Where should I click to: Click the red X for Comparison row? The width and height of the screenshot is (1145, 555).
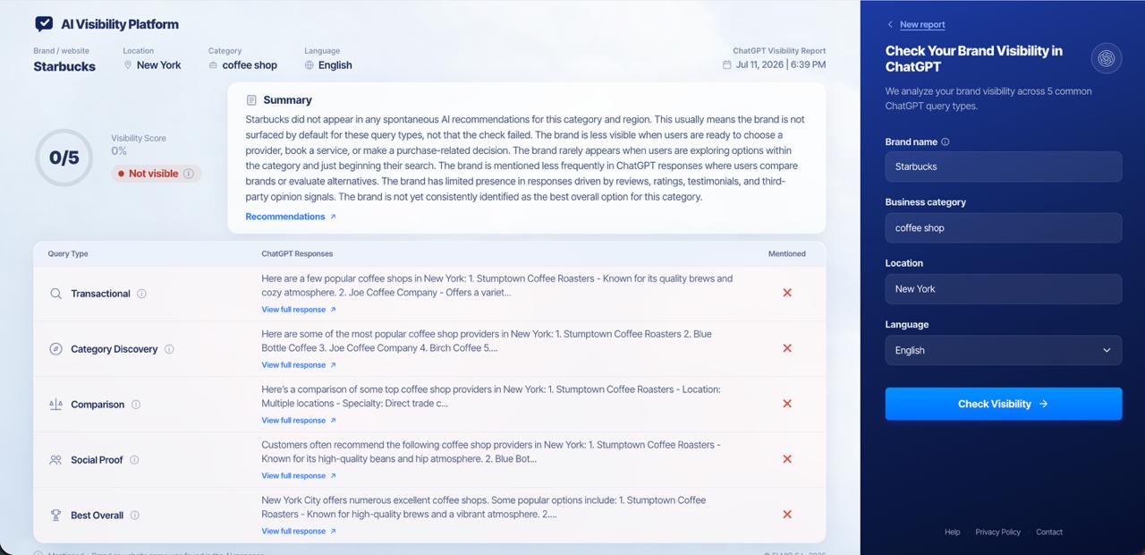click(787, 404)
